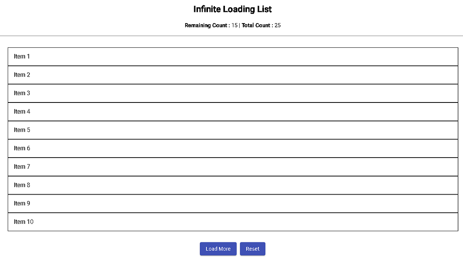Click the total count value 25

[278, 25]
